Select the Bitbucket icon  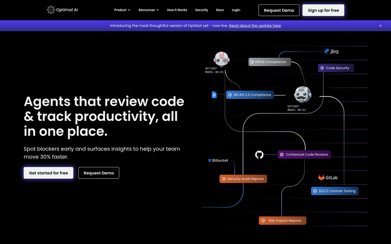(x=209, y=160)
